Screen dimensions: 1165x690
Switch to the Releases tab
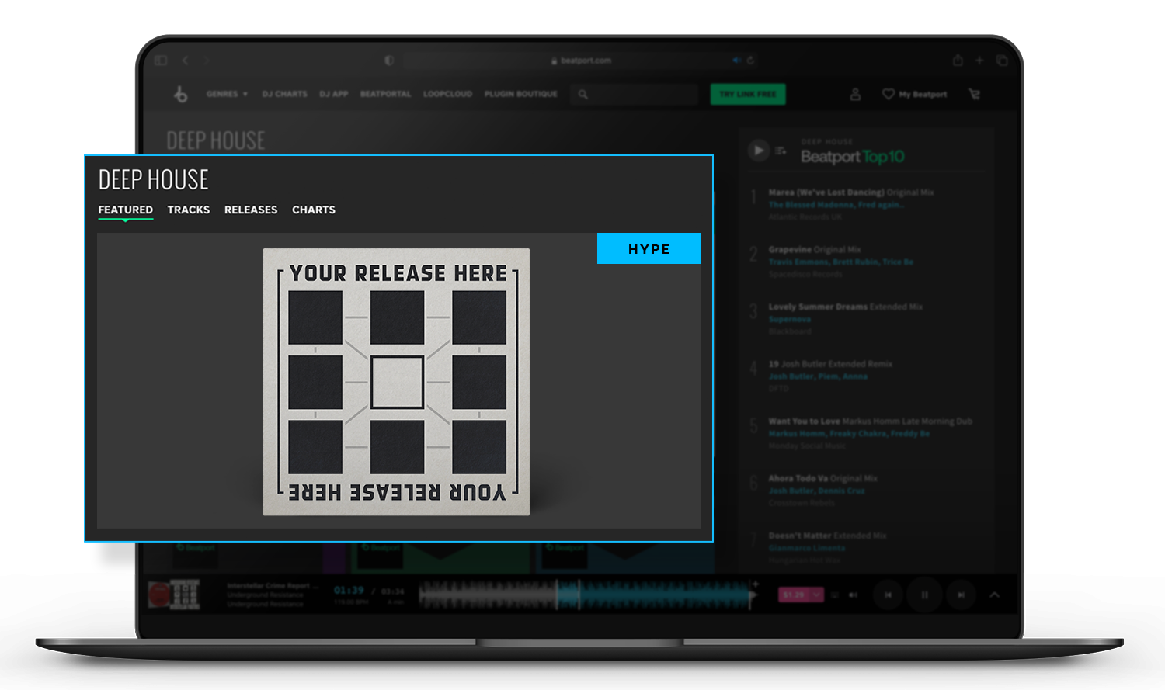coord(251,210)
